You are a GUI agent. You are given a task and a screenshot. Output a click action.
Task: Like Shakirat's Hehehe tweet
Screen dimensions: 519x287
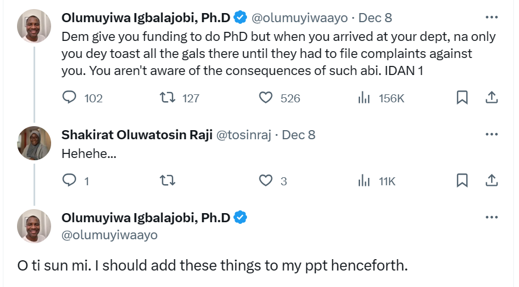pyautogui.click(x=266, y=181)
